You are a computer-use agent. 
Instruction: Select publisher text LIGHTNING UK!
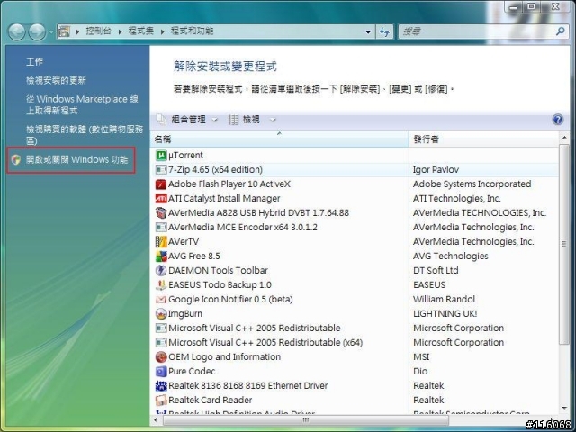coord(445,314)
